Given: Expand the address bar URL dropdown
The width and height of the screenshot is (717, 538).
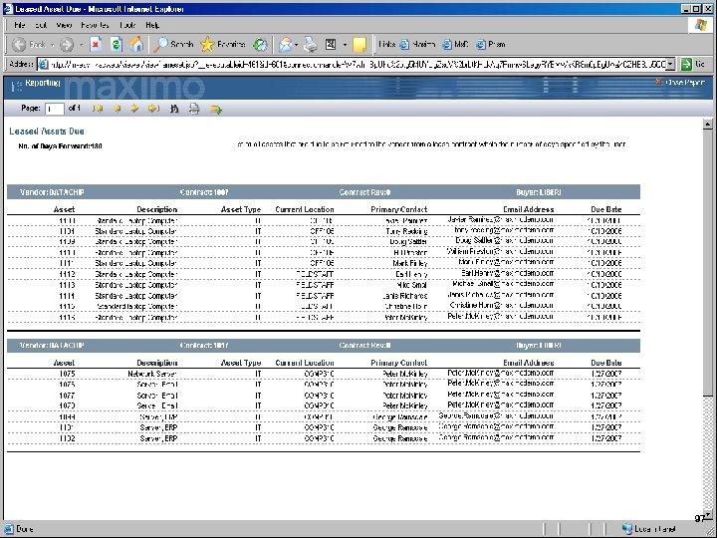Looking at the screenshot, I should [670, 64].
